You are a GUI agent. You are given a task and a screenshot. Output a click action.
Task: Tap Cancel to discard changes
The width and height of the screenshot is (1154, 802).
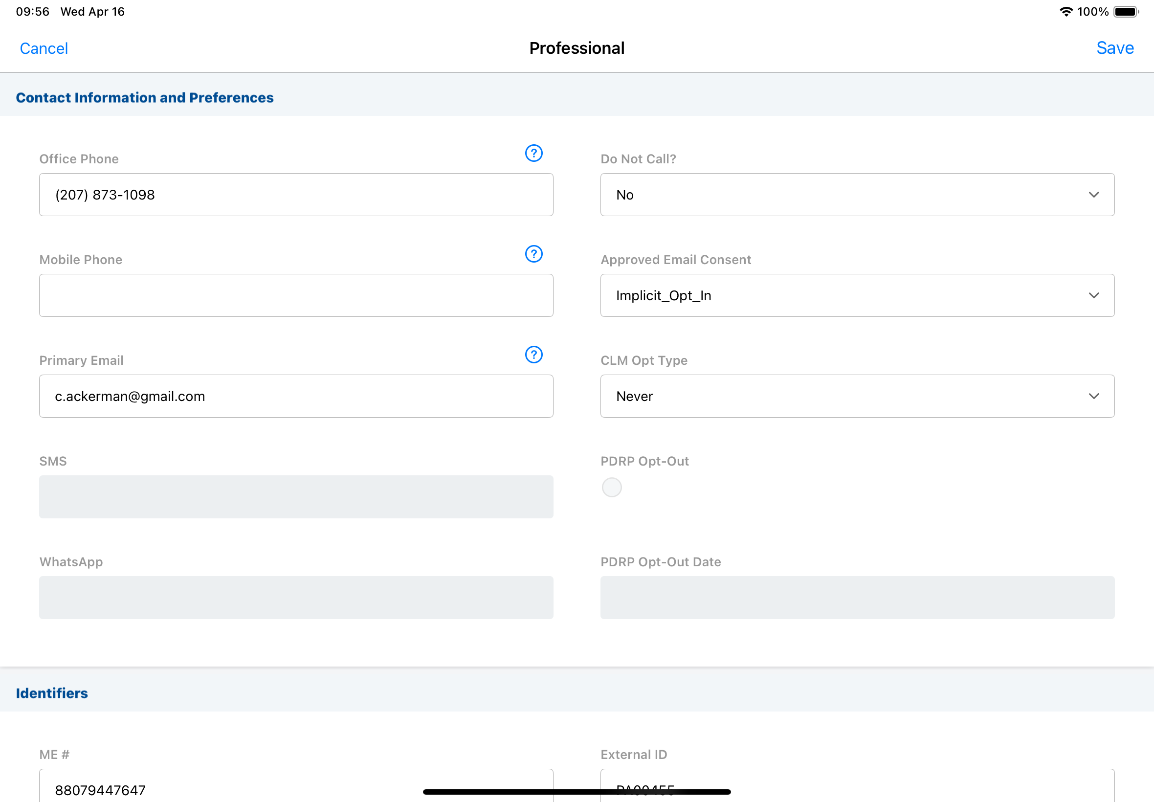pyautogui.click(x=44, y=48)
